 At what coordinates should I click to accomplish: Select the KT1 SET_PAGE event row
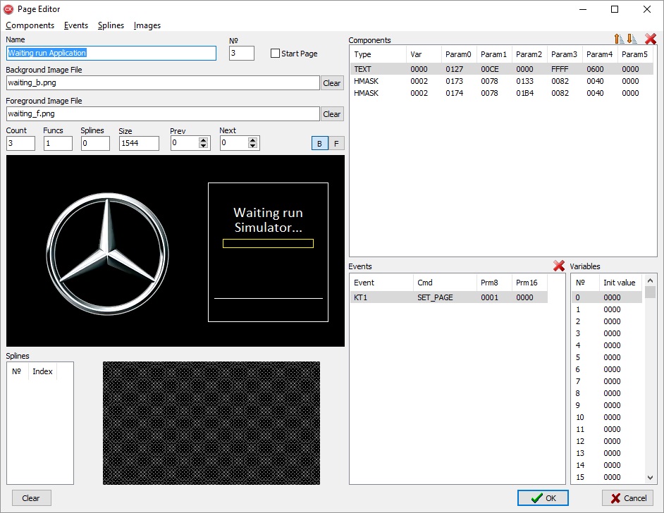[449, 297]
